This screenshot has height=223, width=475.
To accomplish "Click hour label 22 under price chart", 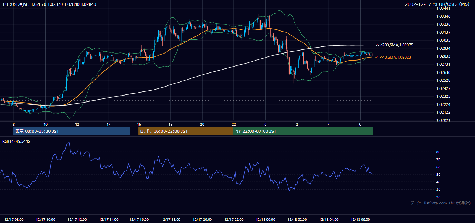I will [234, 124].
